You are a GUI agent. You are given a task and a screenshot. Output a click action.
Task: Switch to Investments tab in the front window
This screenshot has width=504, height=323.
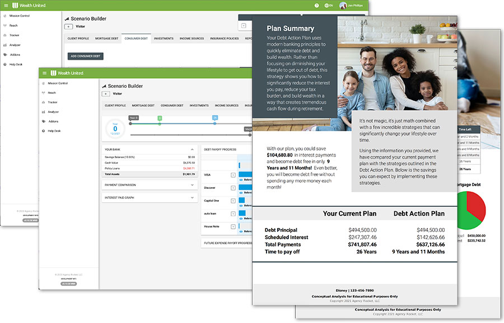pyautogui.click(x=199, y=106)
